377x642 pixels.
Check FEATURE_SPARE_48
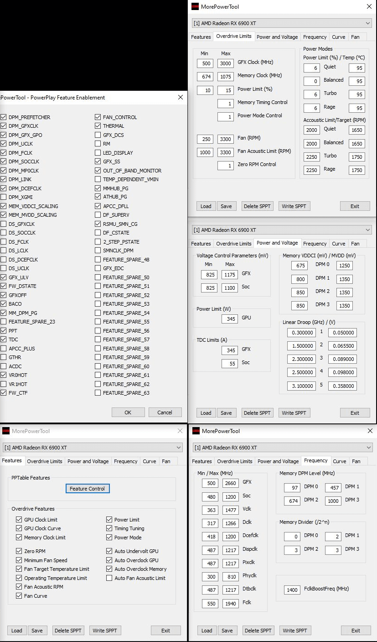coord(98,260)
